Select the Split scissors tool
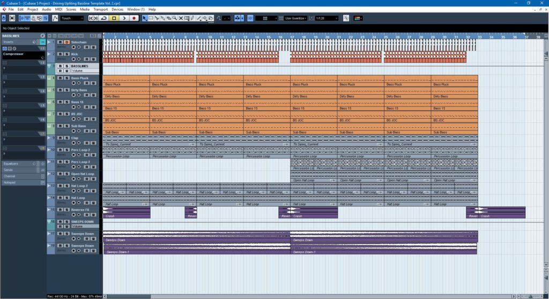Image resolution: width=549 pixels, height=299 pixels. pyautogui.click(x=157, y=18)
